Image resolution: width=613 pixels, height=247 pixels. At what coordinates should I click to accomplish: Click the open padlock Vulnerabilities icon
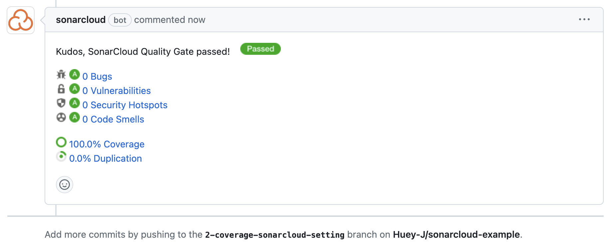tap(61, 89)
